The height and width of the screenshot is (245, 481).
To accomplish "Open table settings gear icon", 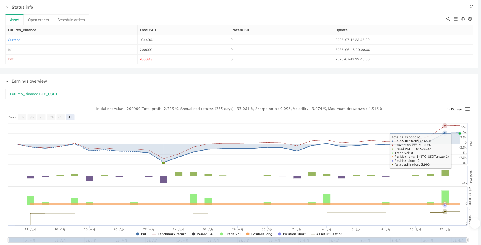I will coord(470,19).
